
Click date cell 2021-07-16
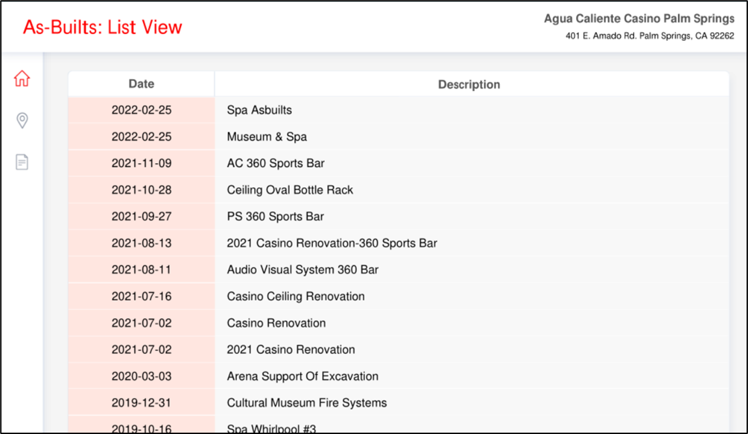coord(141,296)
